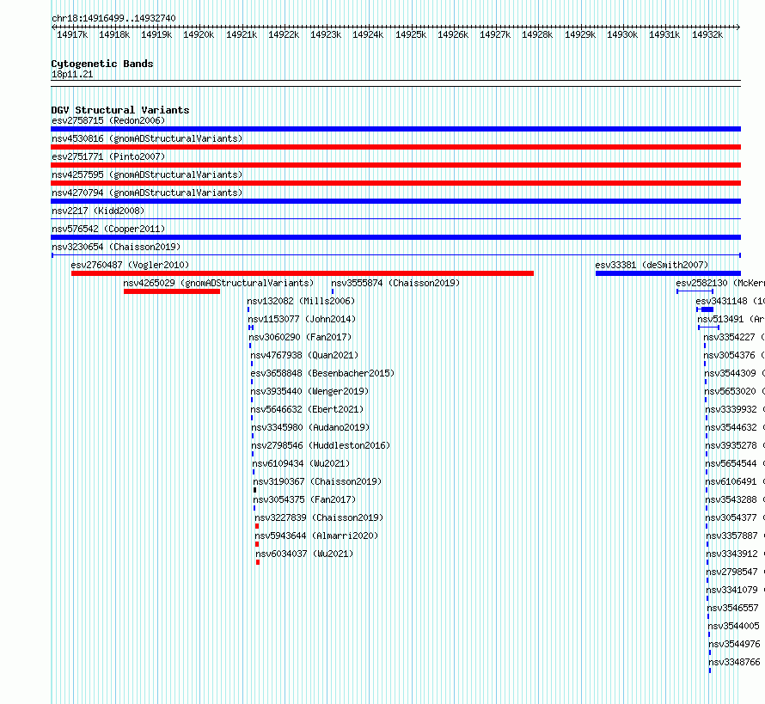Screen dimensions: 765x704
Task: Select the blue bar under esv2758715
Action: 395,129
